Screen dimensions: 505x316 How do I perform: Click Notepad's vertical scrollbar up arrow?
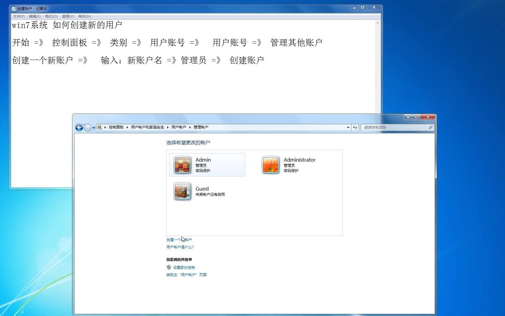click(x=378, y=23)
